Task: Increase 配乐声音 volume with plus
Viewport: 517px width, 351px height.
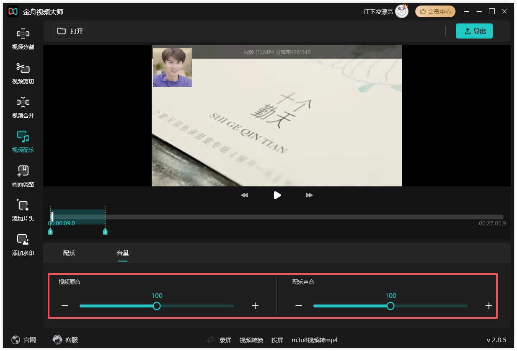Action: [x=489, y=306]
